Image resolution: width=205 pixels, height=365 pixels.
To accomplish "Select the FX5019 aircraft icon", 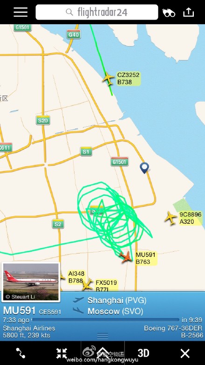I will pos(87,284).
